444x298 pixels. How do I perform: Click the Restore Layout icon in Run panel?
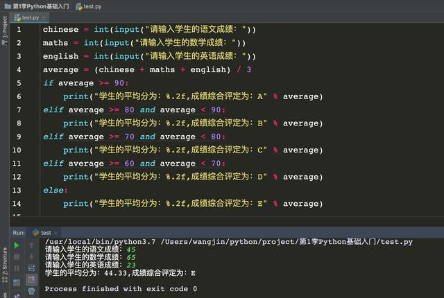point(17,282)
